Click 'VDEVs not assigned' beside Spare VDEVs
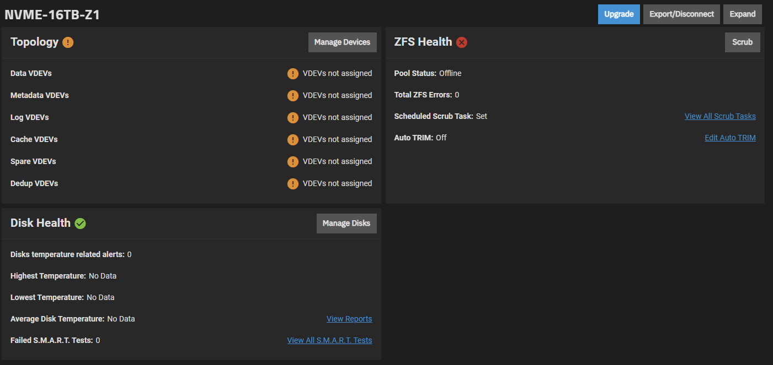 (x=338, y=161)
